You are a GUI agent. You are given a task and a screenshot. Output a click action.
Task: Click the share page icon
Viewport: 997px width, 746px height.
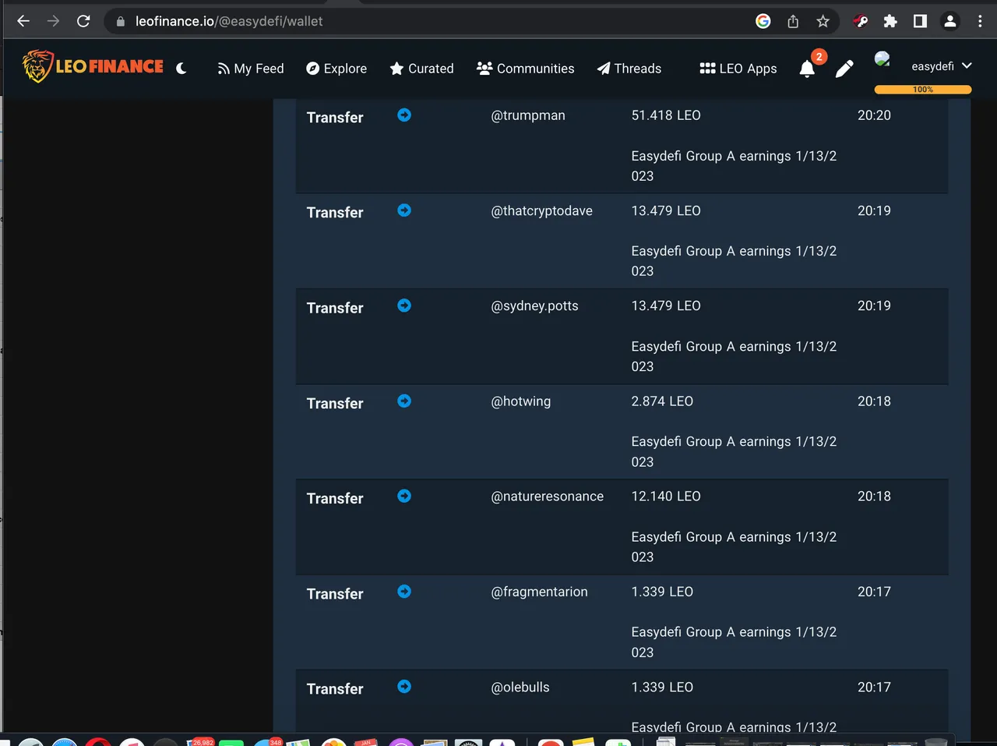tap(793, 21)
